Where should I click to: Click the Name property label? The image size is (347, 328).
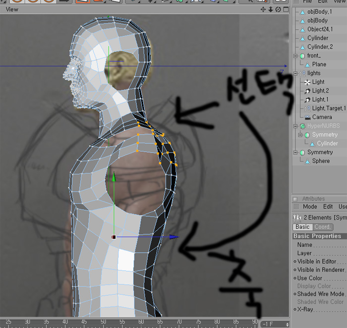(304, 245)
